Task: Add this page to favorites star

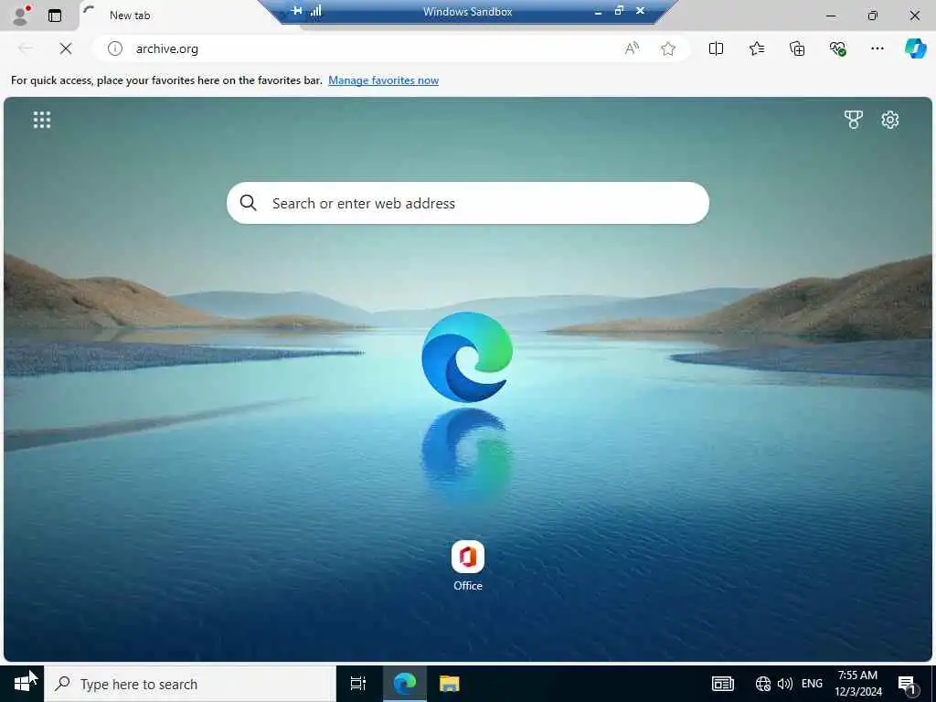Action: [x=668, y=48]
